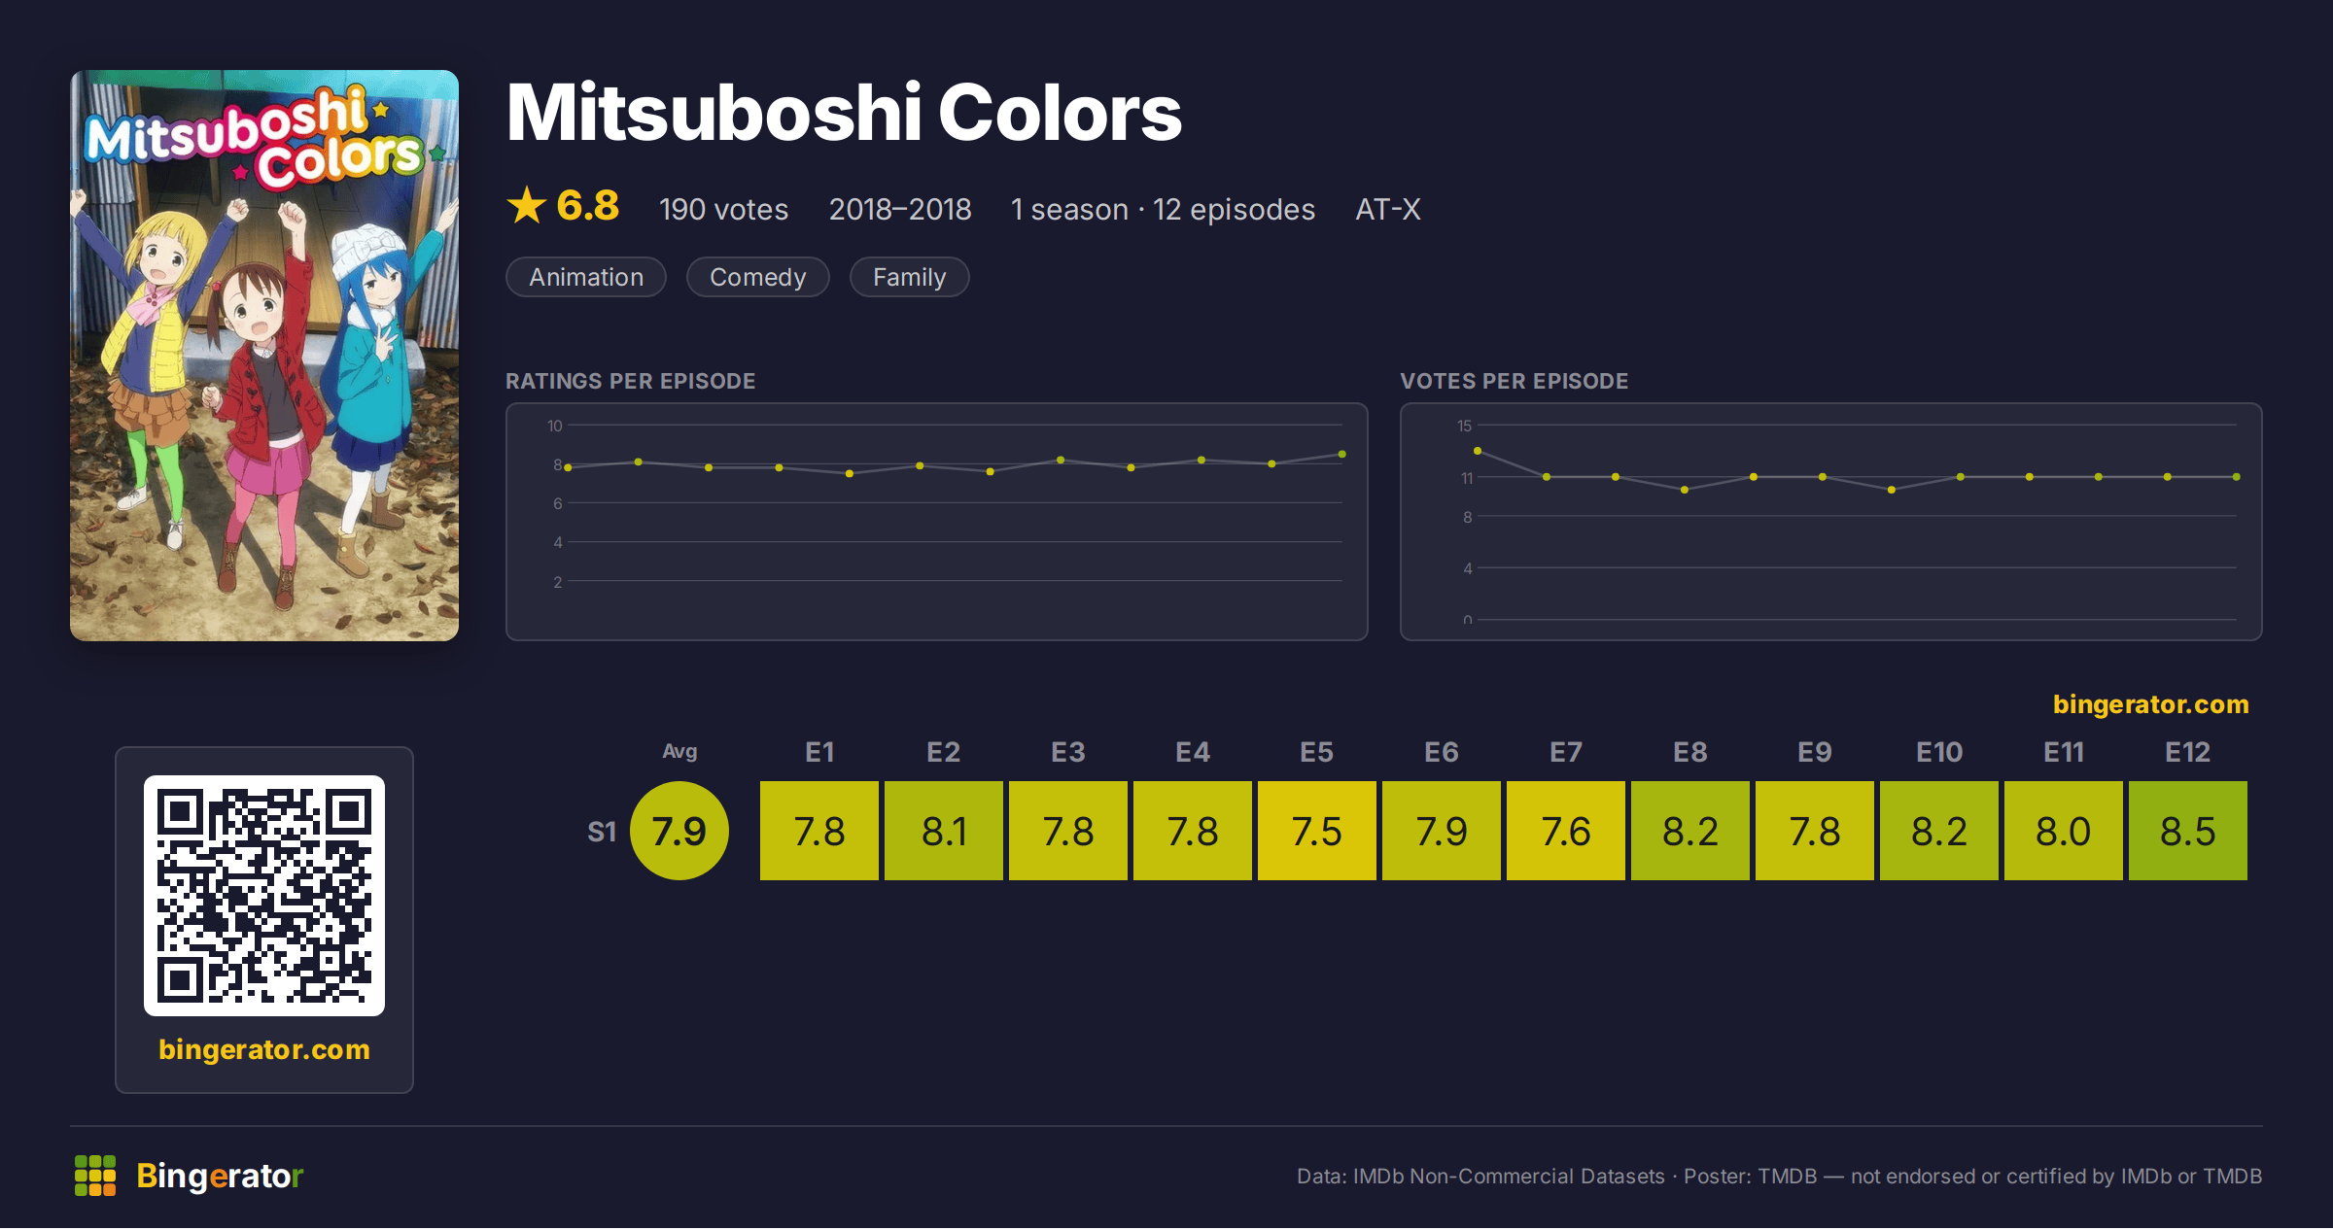This screenshot has width=2333, height=1230.
Task: Open the bingerator.com link under QR code
Action: pyautogui.click(x=264, y=1049)
